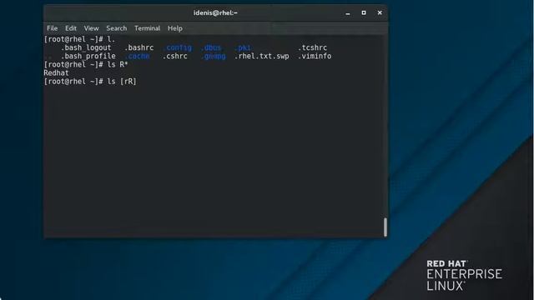Image resolution: width=534 pixels, height=300 pixels.
Task: Click the 'ls R*' command line
Action: (x=86, y=65)
